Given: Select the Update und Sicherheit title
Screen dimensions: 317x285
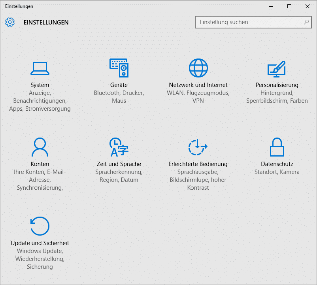Looking at the screenshot, I should pos(40,243).
